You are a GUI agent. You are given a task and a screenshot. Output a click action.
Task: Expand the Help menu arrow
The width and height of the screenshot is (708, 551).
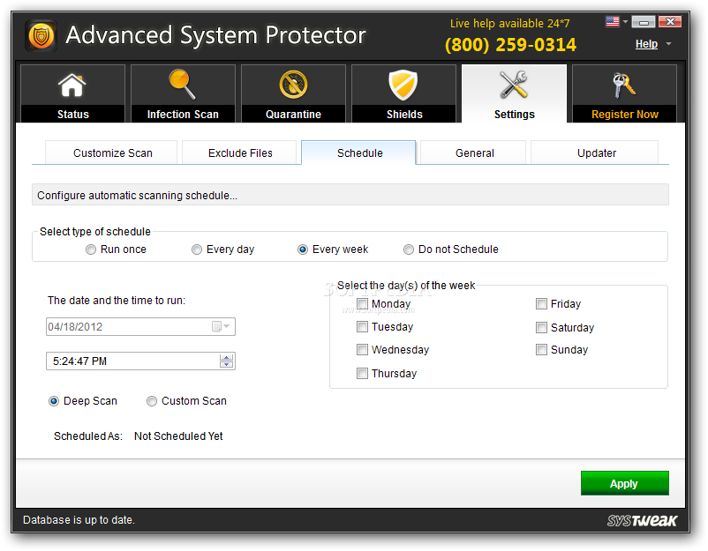point(669,44)
